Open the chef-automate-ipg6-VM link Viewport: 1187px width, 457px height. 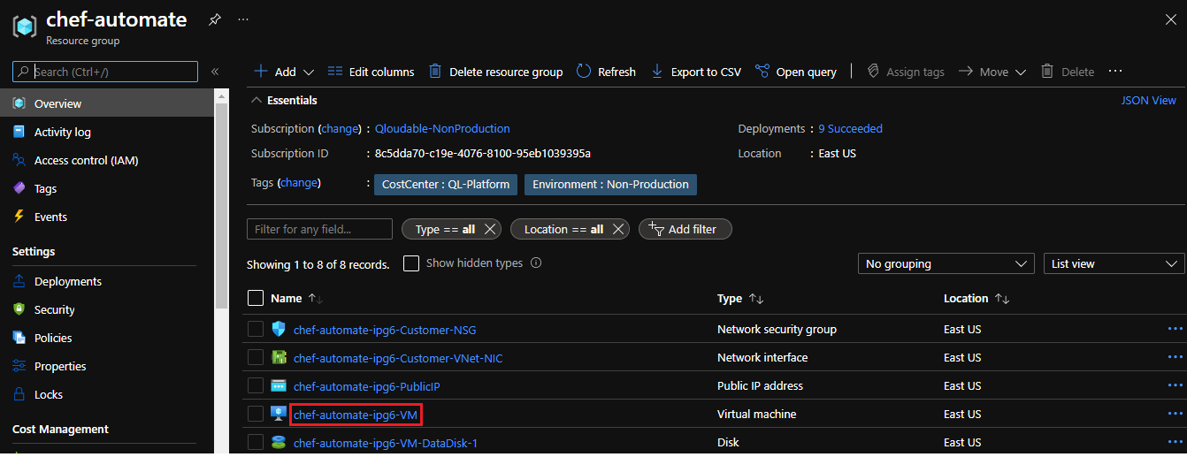tap(356, 415)
